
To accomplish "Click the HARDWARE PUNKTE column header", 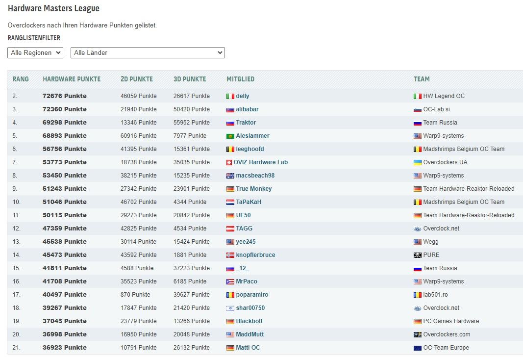I will tap(72, 79).
